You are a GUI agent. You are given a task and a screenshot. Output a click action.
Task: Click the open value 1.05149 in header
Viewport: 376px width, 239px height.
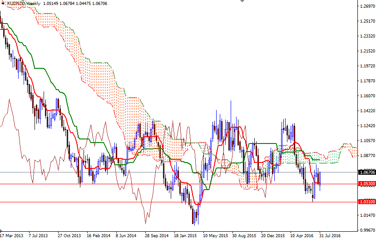tap(51, 4)
